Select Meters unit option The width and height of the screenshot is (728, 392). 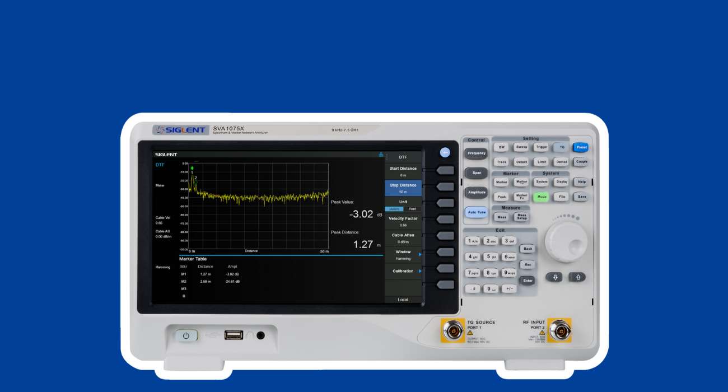pos(394,209)
